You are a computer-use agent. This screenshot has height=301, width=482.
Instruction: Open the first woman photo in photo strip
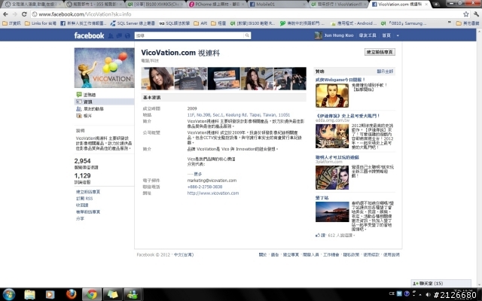(157, 78)
